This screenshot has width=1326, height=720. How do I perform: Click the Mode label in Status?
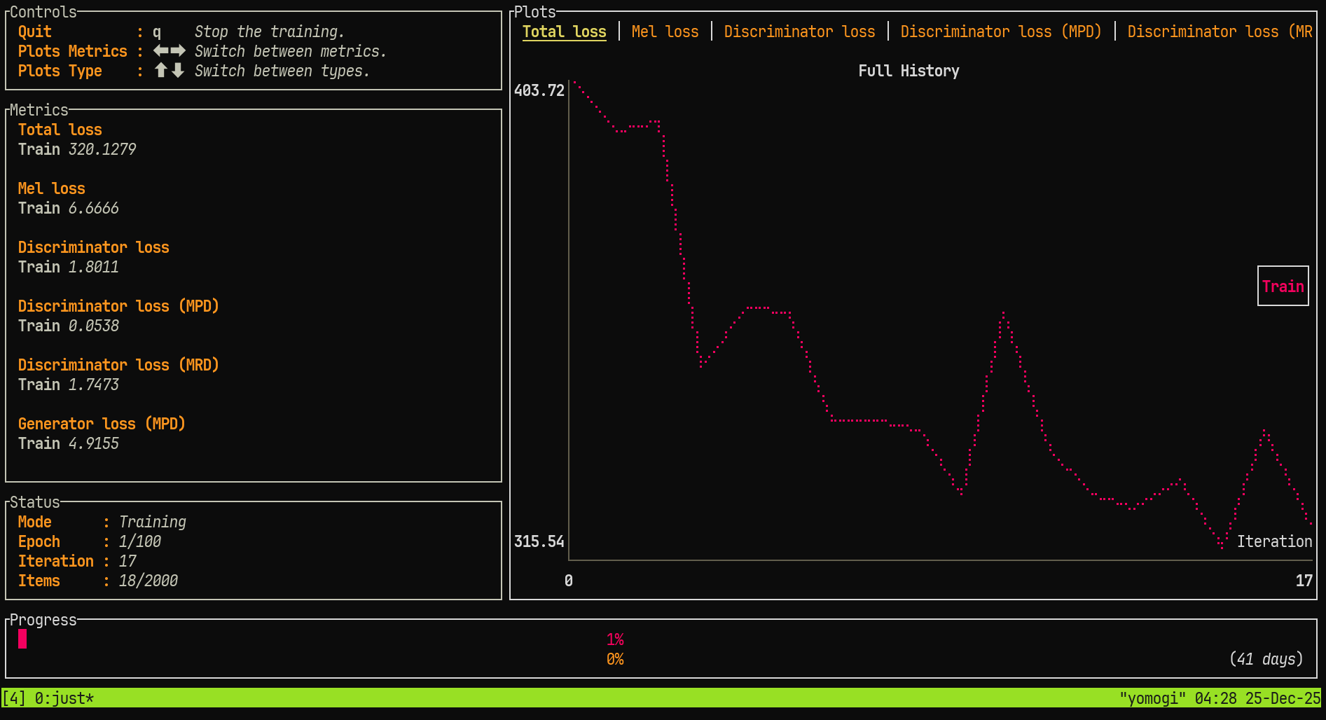[x=35, y=522]
